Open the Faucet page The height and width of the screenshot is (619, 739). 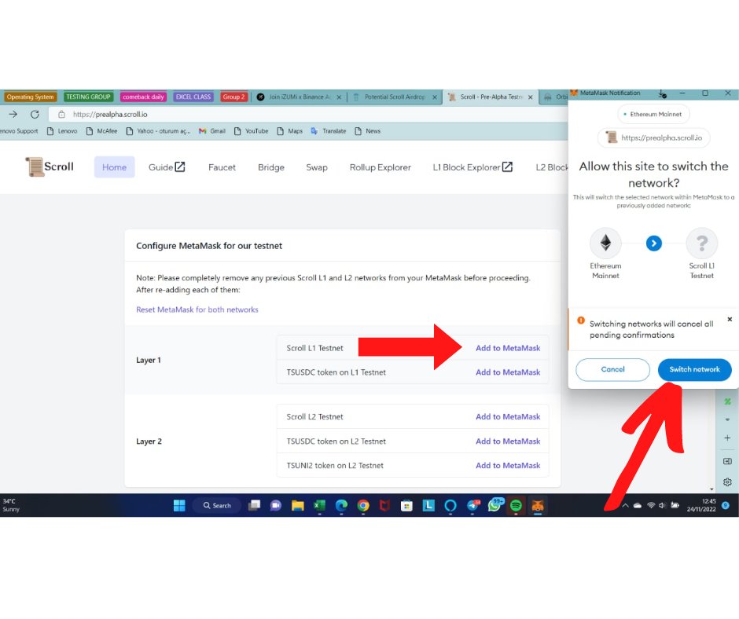point(222,167)
